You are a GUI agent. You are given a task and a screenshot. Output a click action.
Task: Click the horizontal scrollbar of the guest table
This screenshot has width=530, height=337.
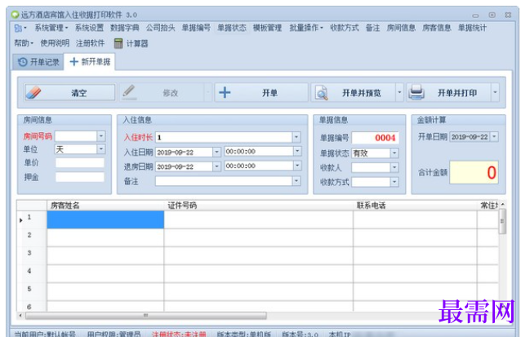146,316
